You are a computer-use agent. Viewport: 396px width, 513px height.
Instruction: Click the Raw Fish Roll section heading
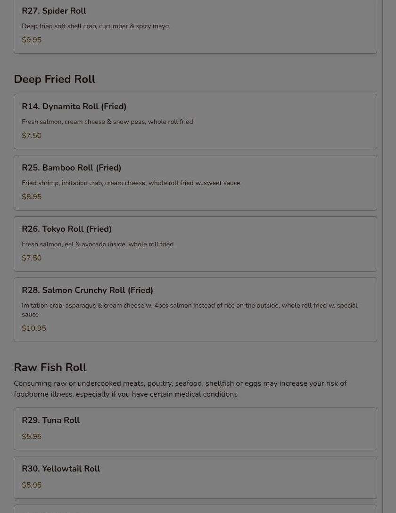pyautogui.click(x=50, y=367)
